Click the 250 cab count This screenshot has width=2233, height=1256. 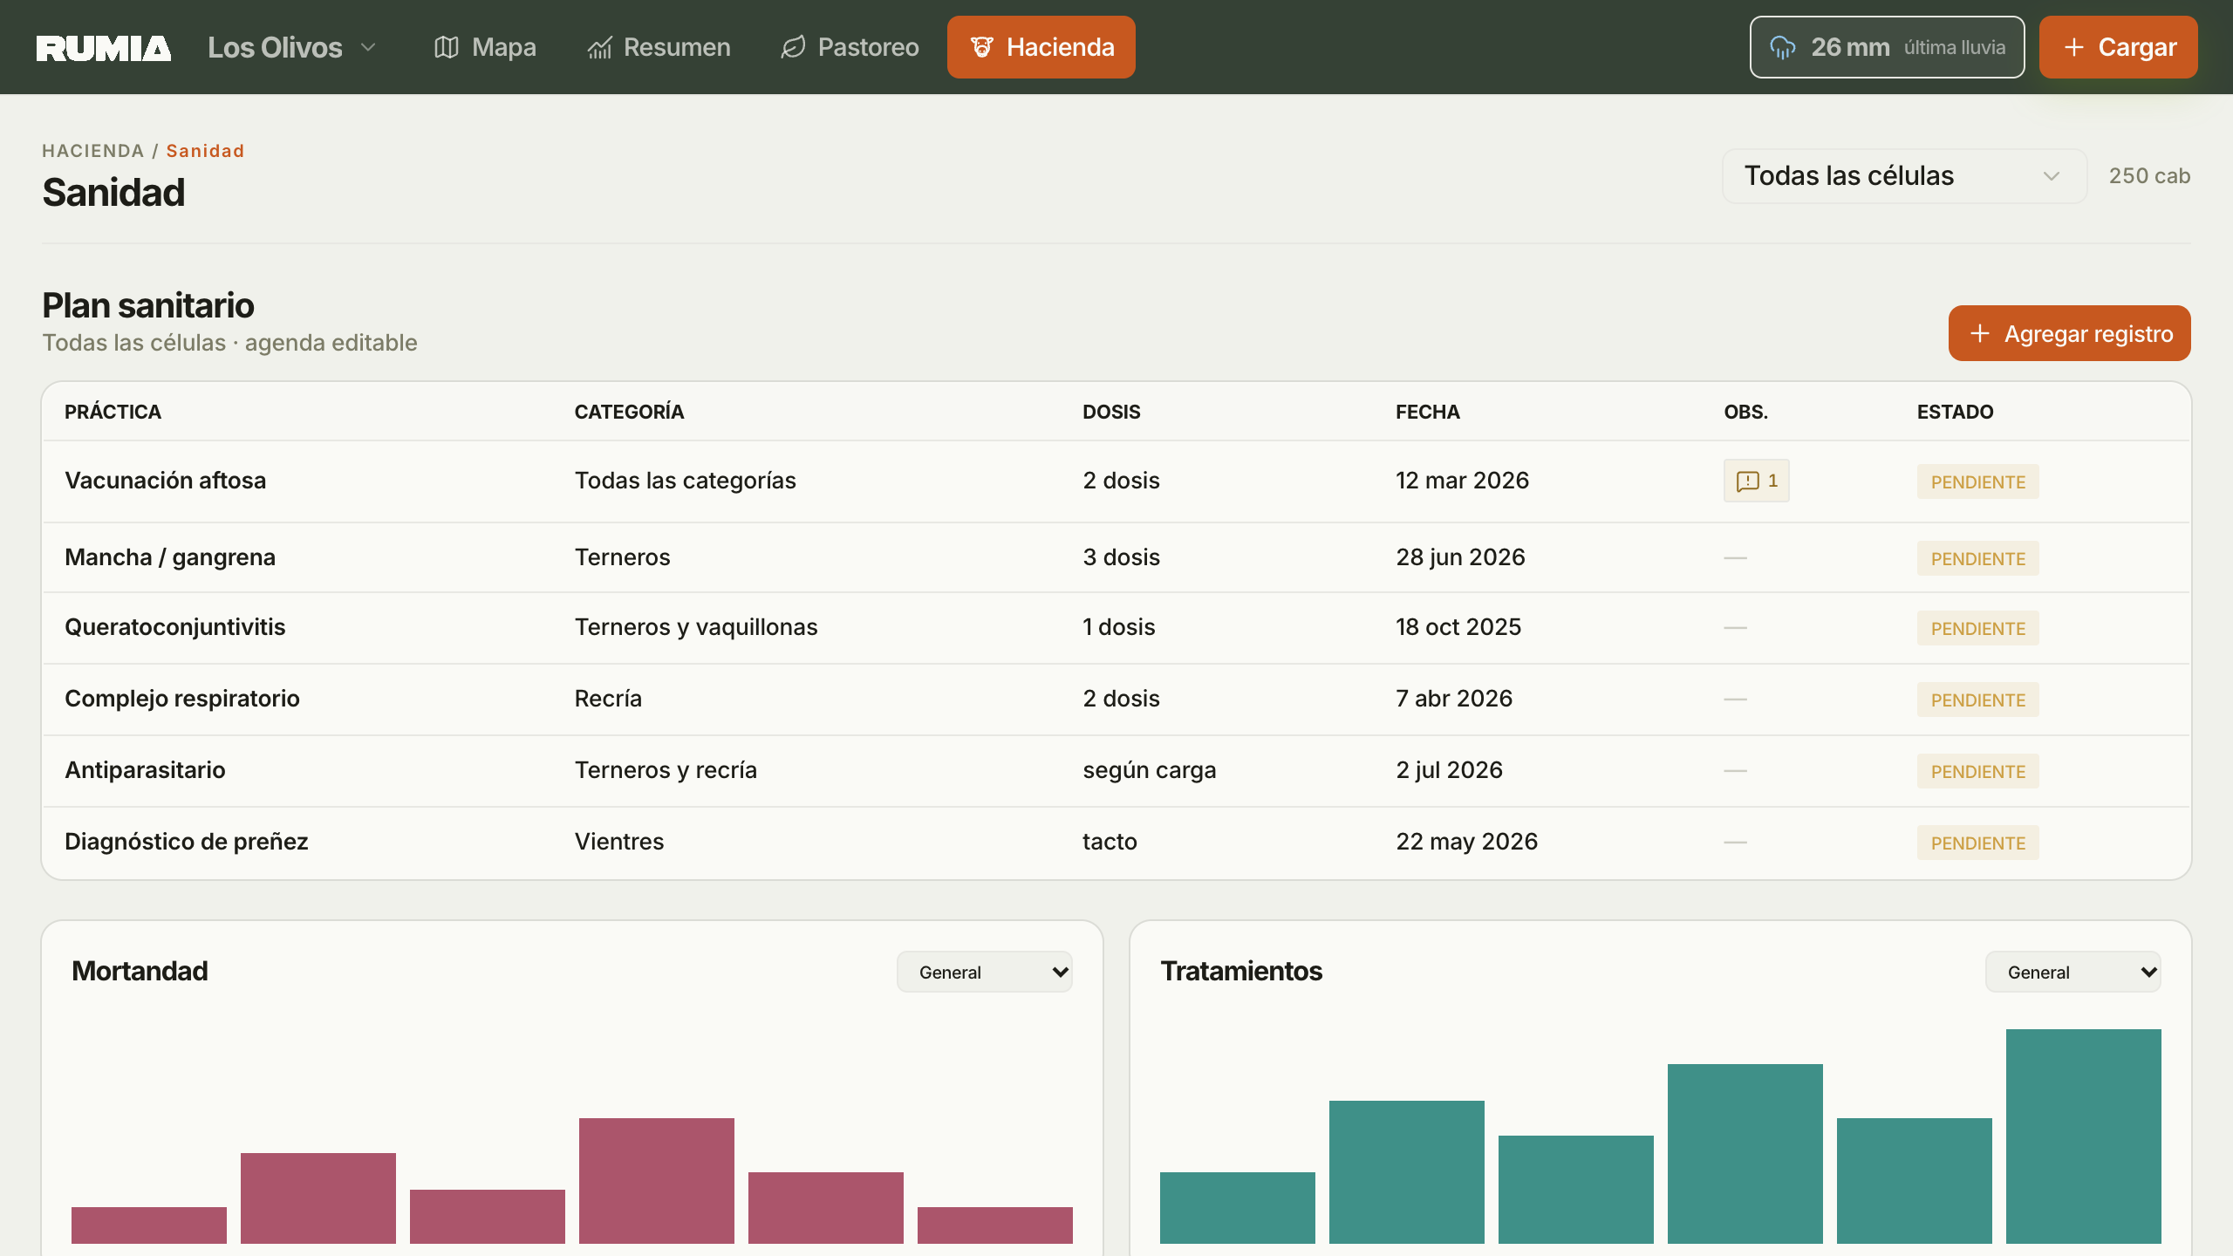[2149, 176]
